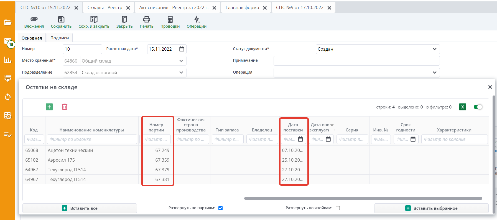The image size is (497, 220).
Task: Expand the Статус документа dropdown
Action: (434, 49)
